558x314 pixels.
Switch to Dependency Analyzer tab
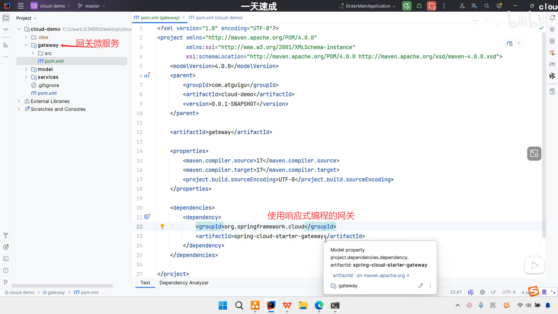click(184, 283)
